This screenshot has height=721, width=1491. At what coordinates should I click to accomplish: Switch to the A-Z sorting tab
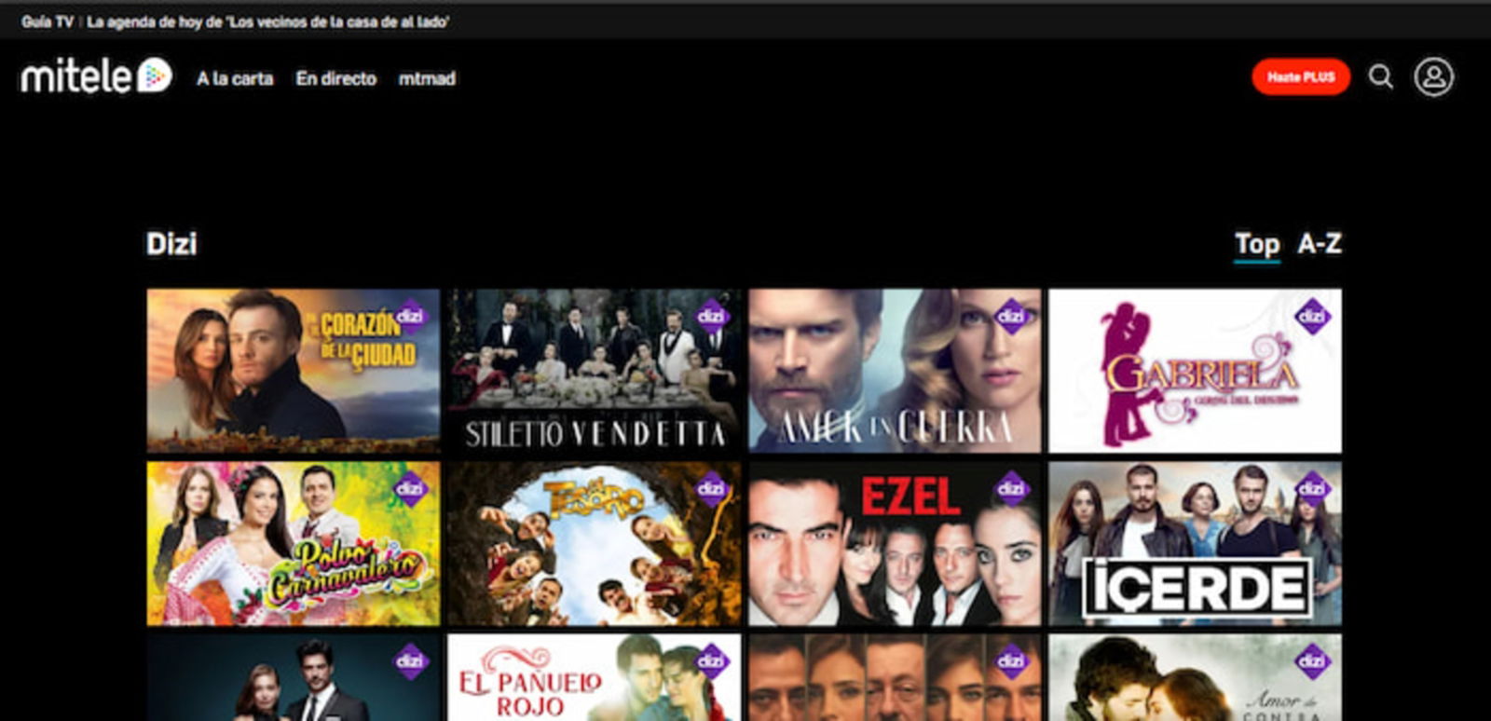[x=1320, y=244]
